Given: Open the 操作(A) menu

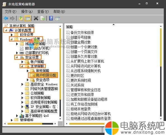Looking at the screenshot, I should (x=27, y=12).
